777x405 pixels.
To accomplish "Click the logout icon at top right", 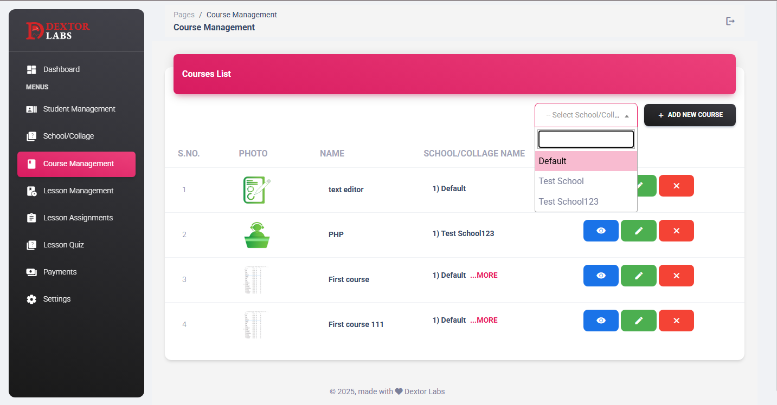I will [730, 21].
